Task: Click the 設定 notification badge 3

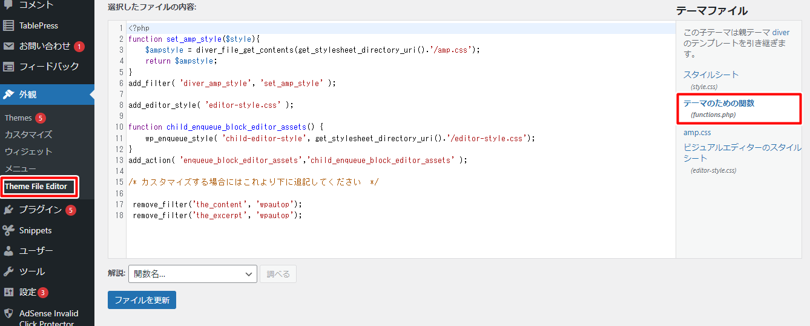Action: coord(43,293)
